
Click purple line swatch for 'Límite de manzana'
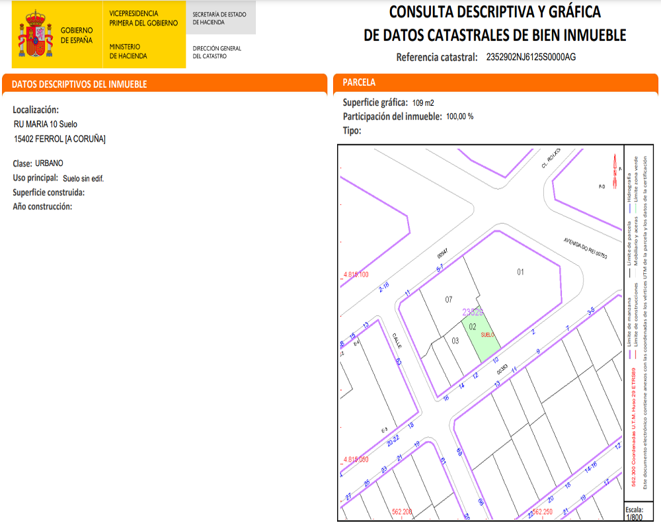point(630,354)
